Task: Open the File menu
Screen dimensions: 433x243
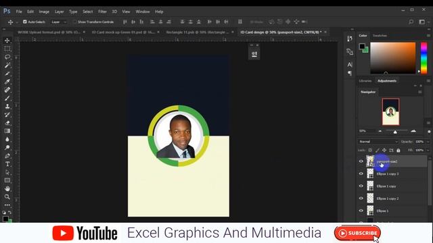Action: coord(19,11)
